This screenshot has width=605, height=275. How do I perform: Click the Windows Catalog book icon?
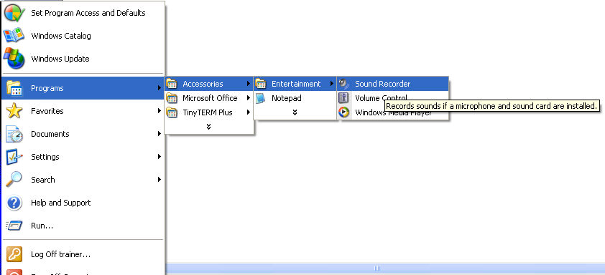tap(14, 36)
